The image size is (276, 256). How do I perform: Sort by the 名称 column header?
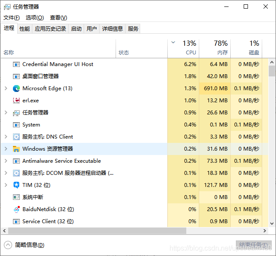(58, 48)
